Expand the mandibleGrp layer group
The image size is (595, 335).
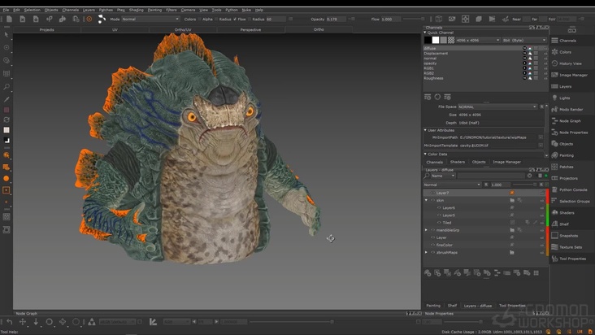[x=426, y=230]
